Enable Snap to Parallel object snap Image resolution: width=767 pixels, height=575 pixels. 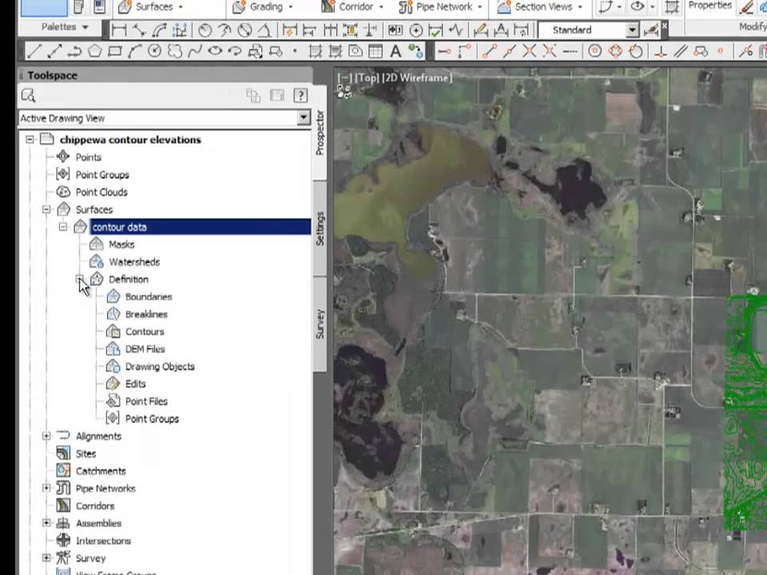click(681, 51)
